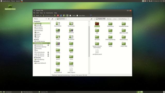Open the Help menu

click(x=55, y=13)
